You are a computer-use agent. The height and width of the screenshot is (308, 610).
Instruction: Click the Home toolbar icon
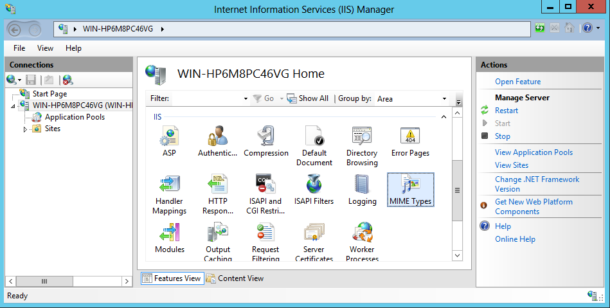click(570, 28)
